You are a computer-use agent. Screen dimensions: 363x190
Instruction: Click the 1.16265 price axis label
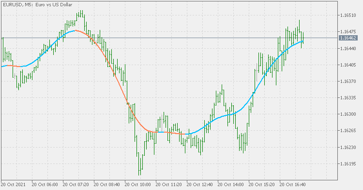coord(348,131)
